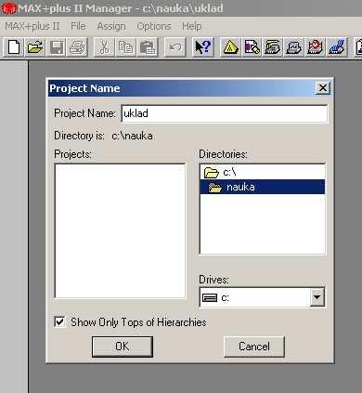362x393 pixels.
Task: Select the c:\ folder in Directories list
Action: tap(263, 172)
